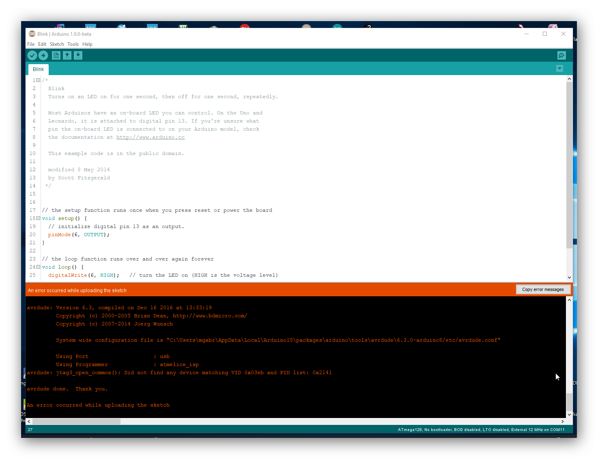Click the 'Using Port : usb' console line
This screenshot has width=598, height=459.
(x=113, y=356)
